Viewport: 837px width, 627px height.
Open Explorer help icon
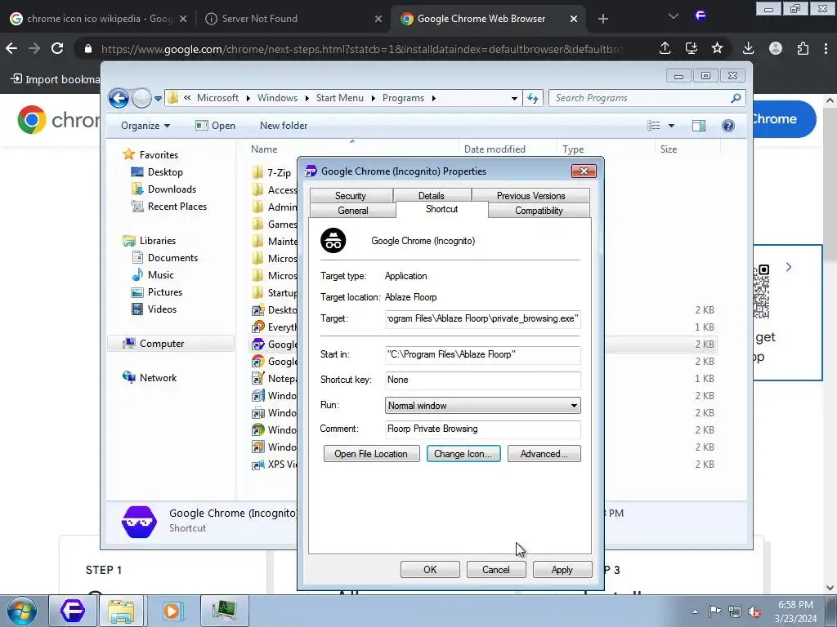(727, 126)
